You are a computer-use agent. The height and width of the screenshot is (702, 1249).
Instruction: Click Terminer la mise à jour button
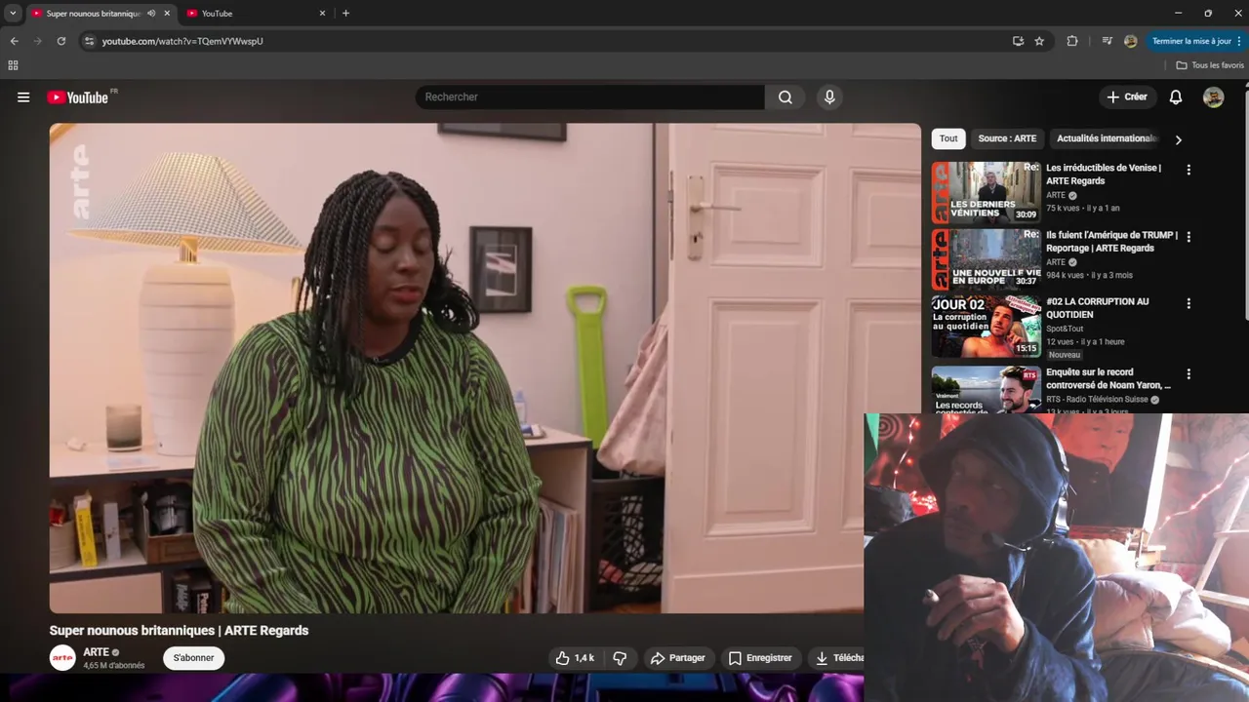(x=1191, y=41)
